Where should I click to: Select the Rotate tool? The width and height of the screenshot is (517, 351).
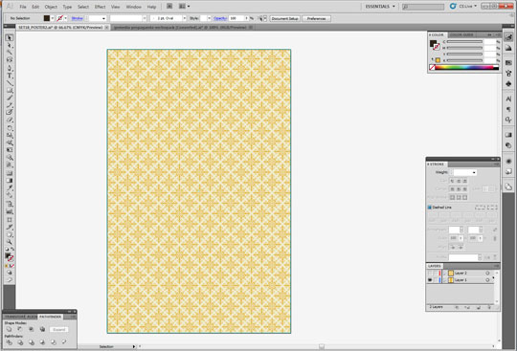click(10, 128)
